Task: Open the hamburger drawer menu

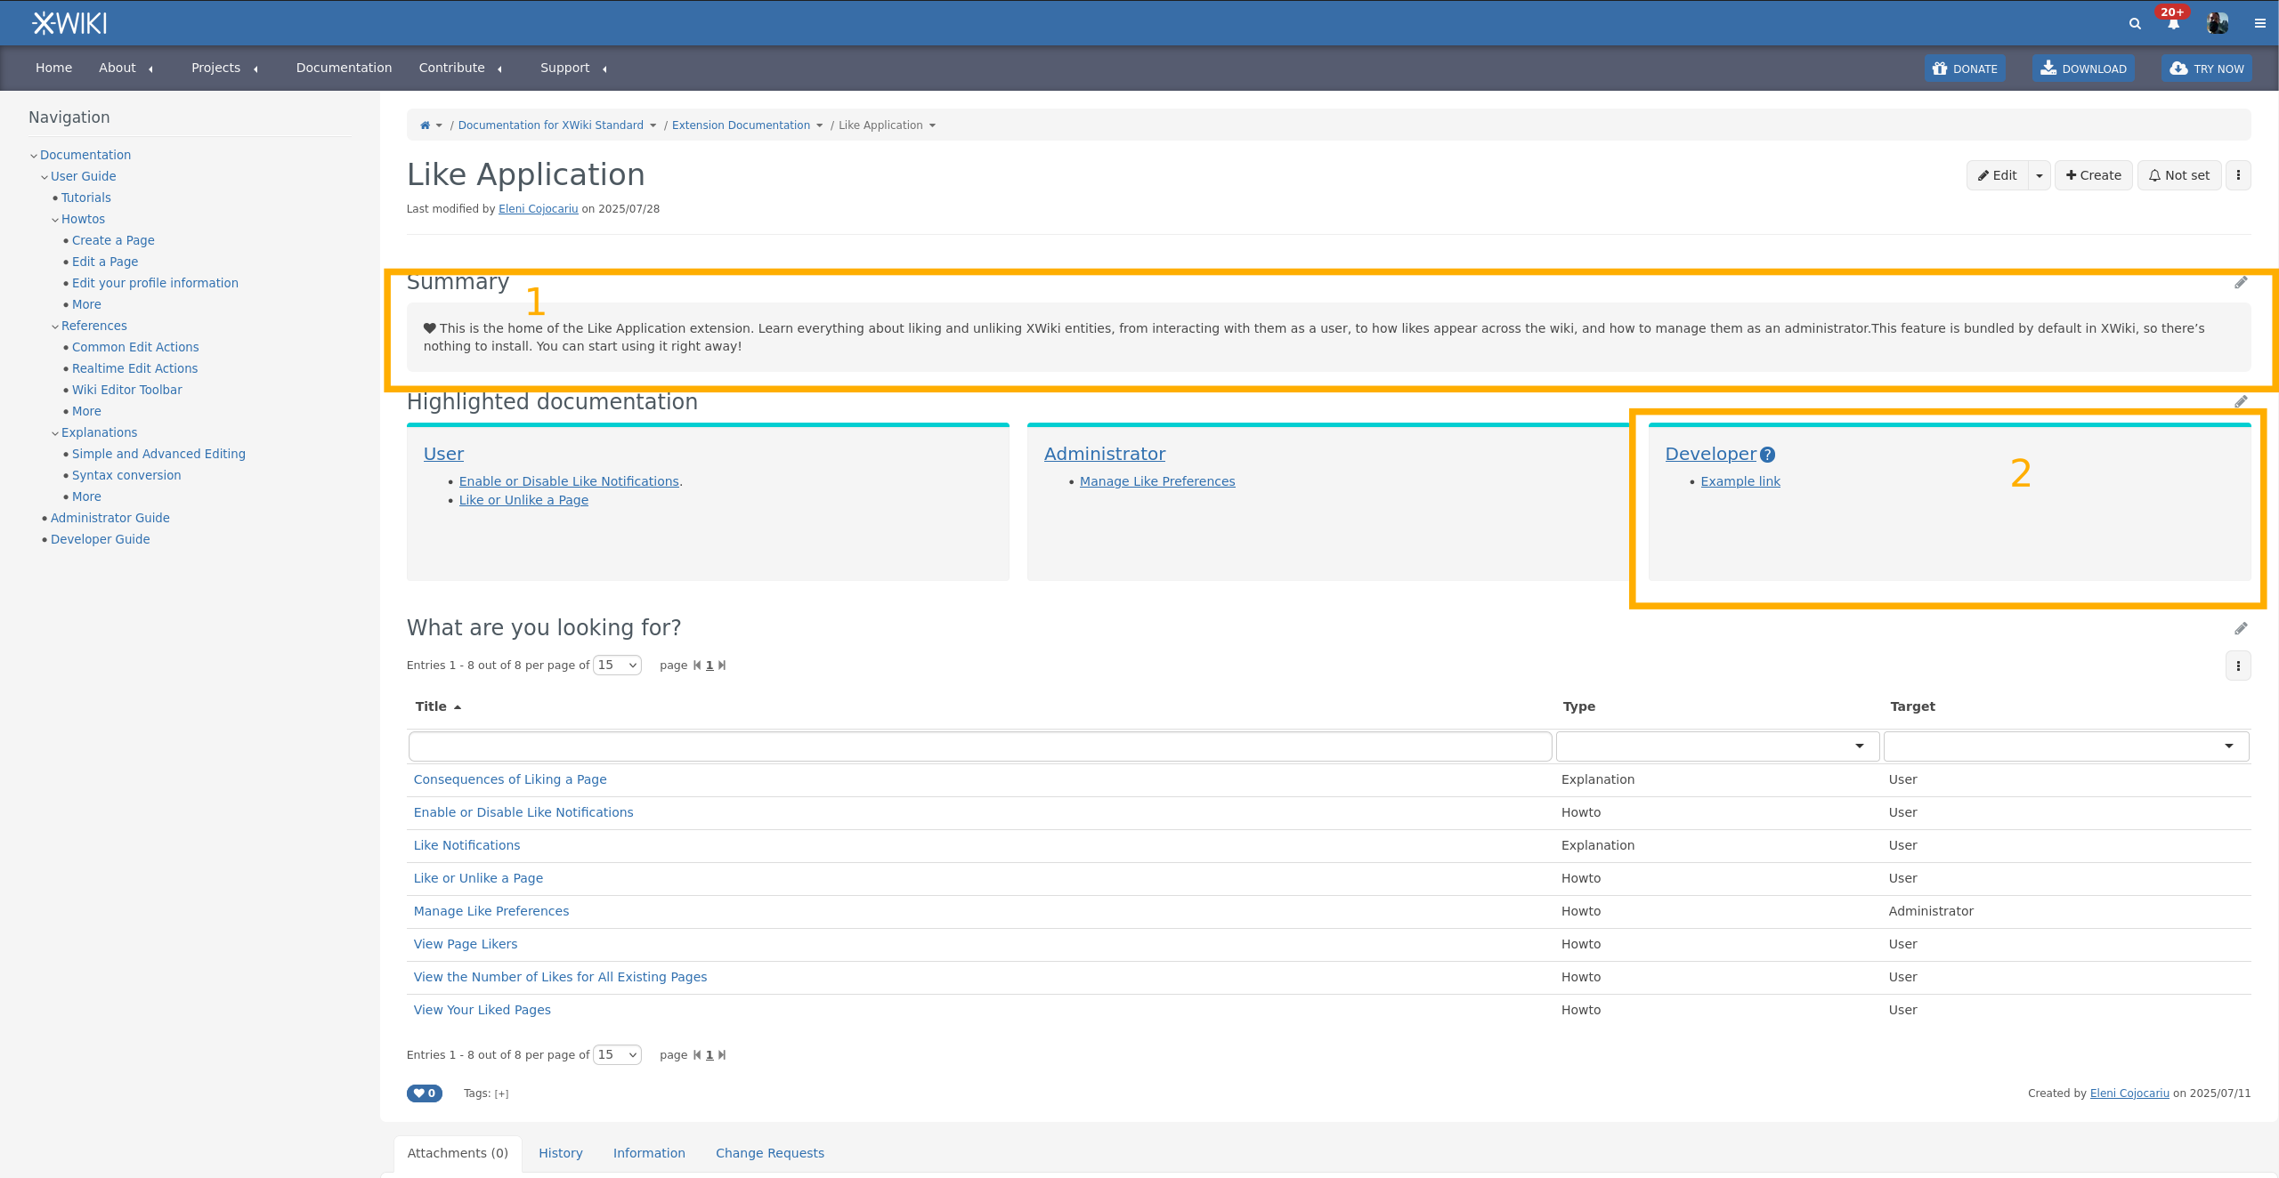Action: (x=2259, y=24)
